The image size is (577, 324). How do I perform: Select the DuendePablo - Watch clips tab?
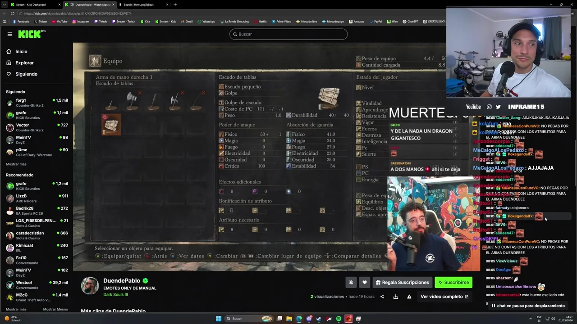tap(89, 4)
